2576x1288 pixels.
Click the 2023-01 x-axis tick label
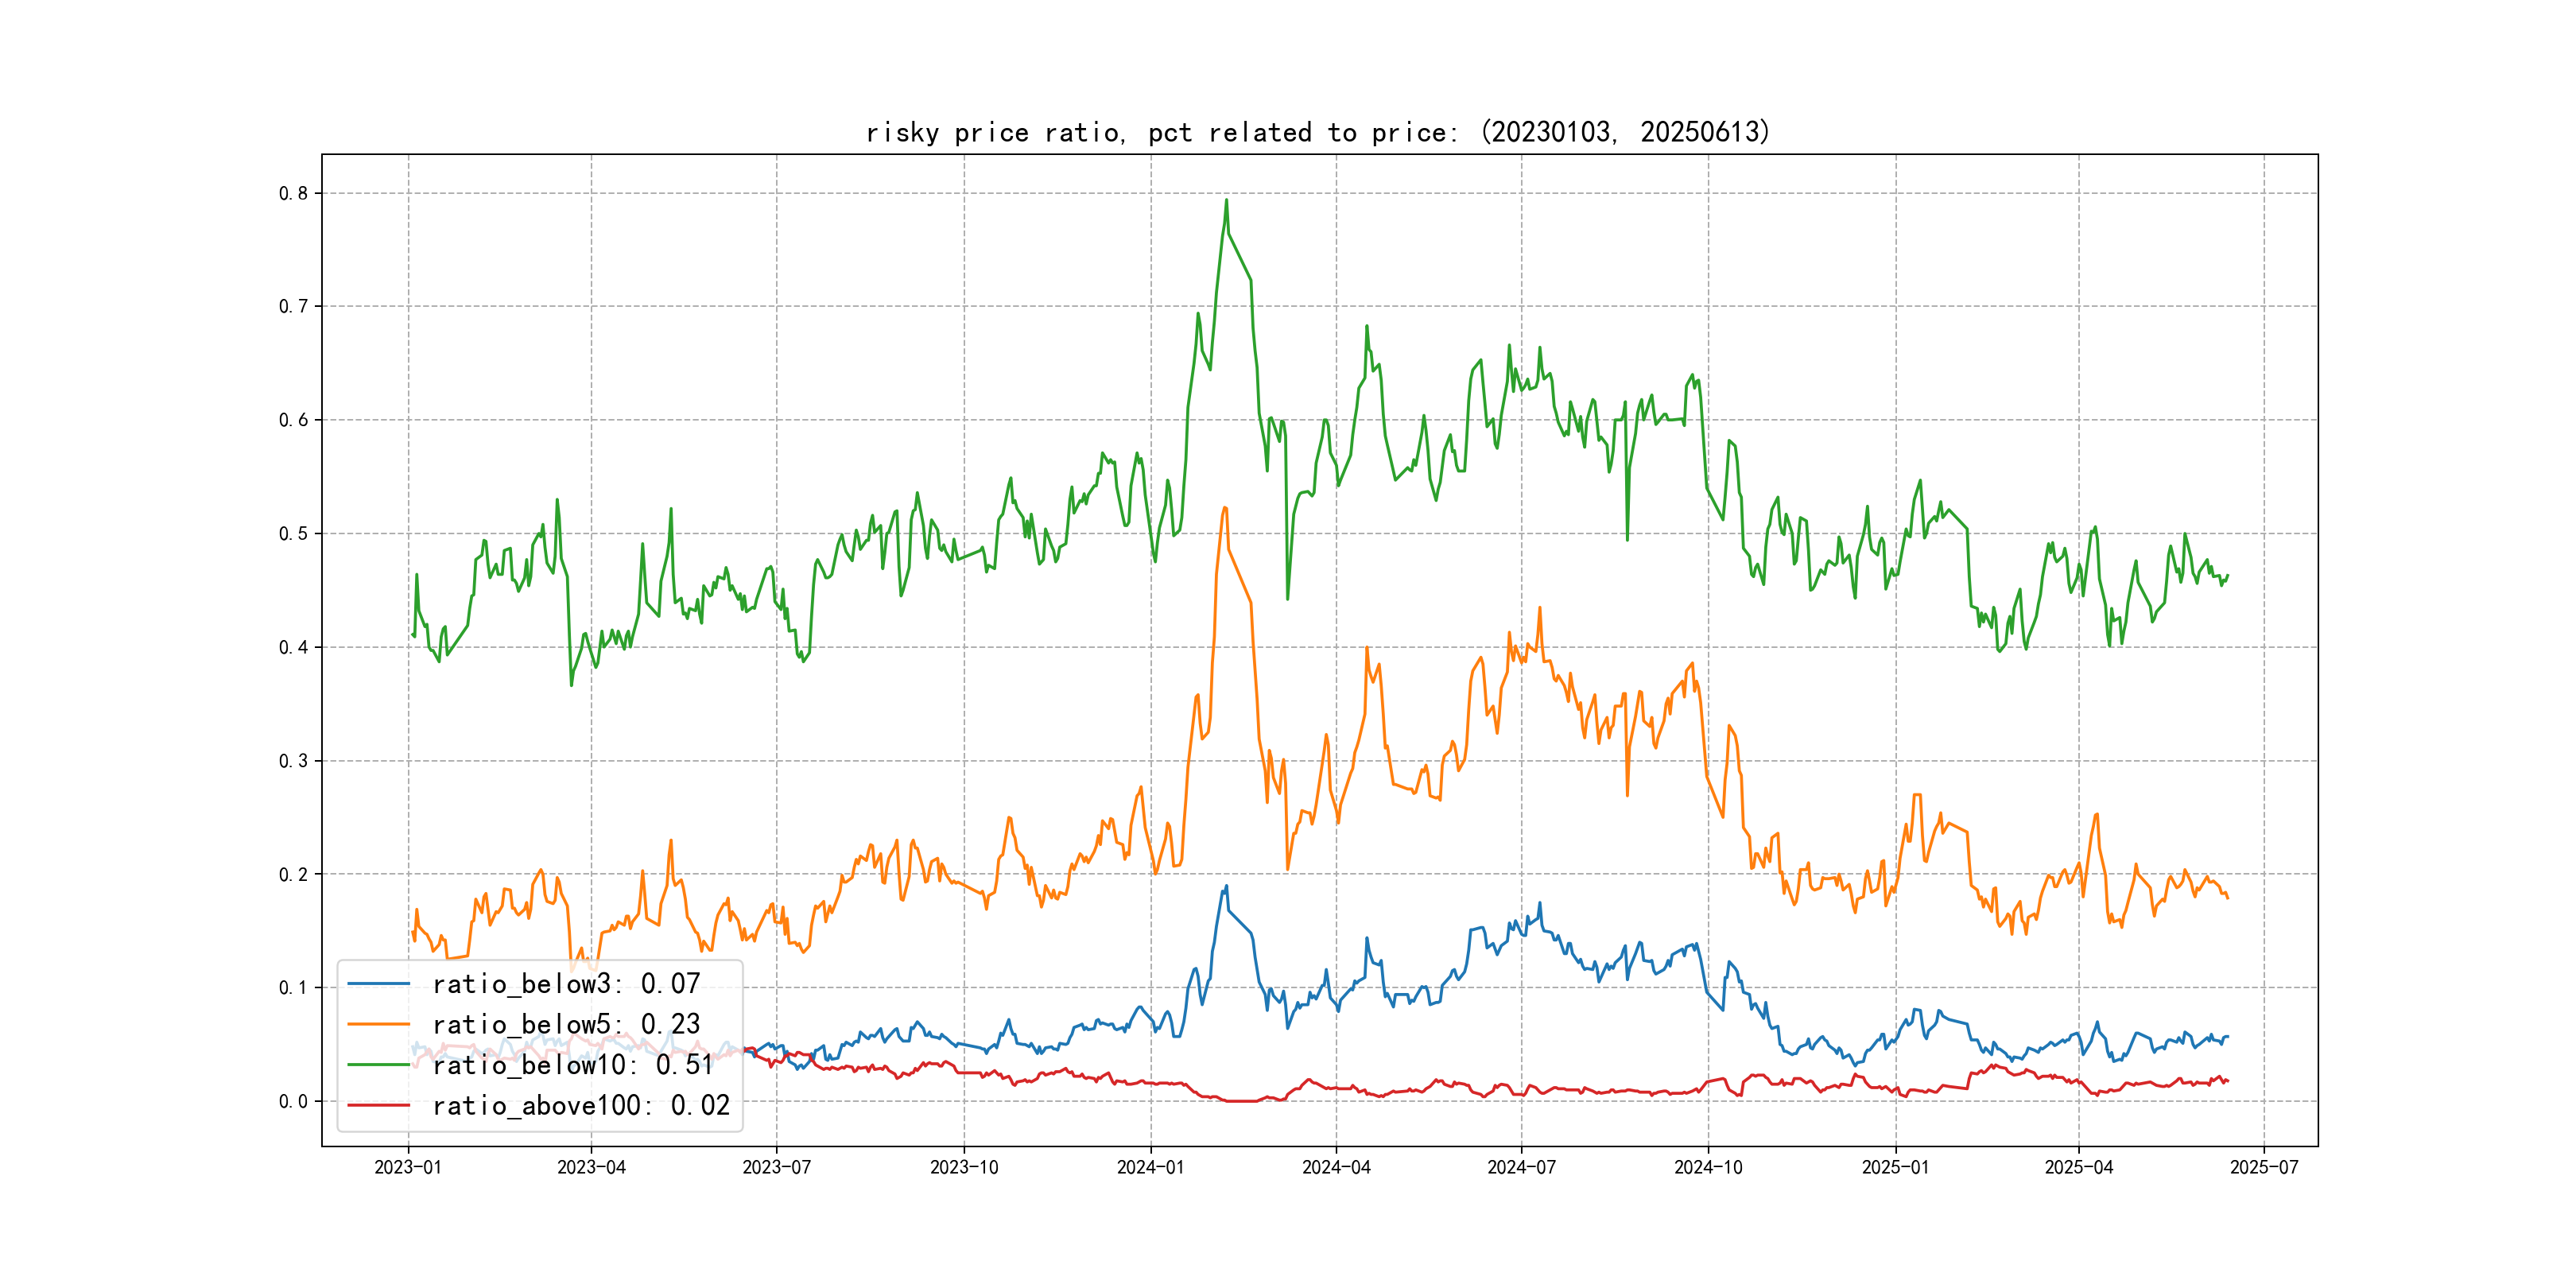[x=408, y=1167]
